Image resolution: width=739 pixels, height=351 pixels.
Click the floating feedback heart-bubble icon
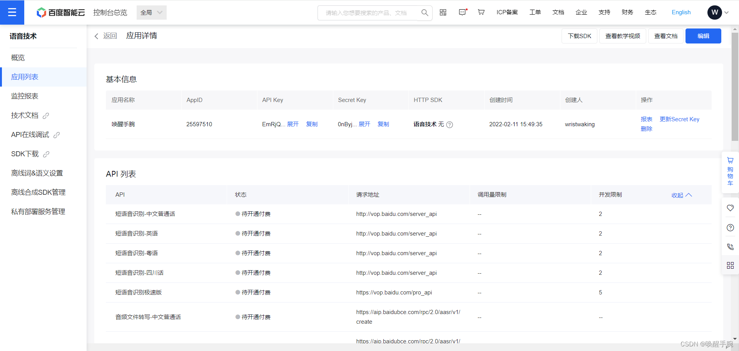(x=730, y=208)
